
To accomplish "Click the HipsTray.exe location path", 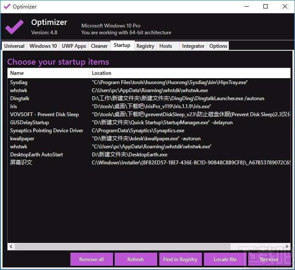I will coord(170,82).
